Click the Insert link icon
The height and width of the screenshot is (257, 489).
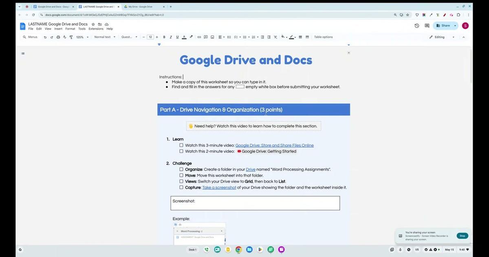(199, 37)
